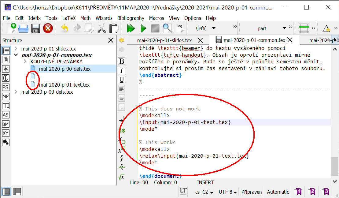The height and width of the screenshot is (198, 339).
Task: Open the Bookmarks panel in the left sidebar
Action: (x=6, y=60)
